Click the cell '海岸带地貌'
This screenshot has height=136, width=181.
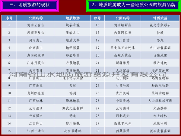click(160, 70)
